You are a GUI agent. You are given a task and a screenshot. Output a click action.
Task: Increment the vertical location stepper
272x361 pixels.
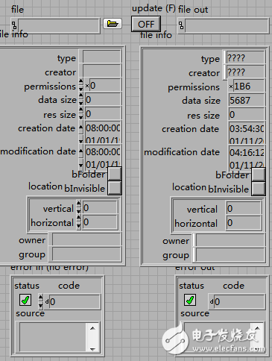coord(78,204)
